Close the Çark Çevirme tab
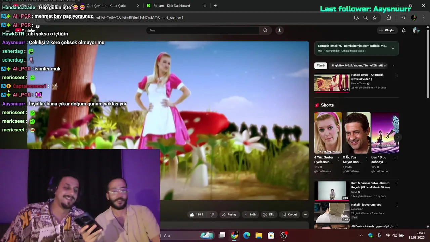 [x=138, y=6]
